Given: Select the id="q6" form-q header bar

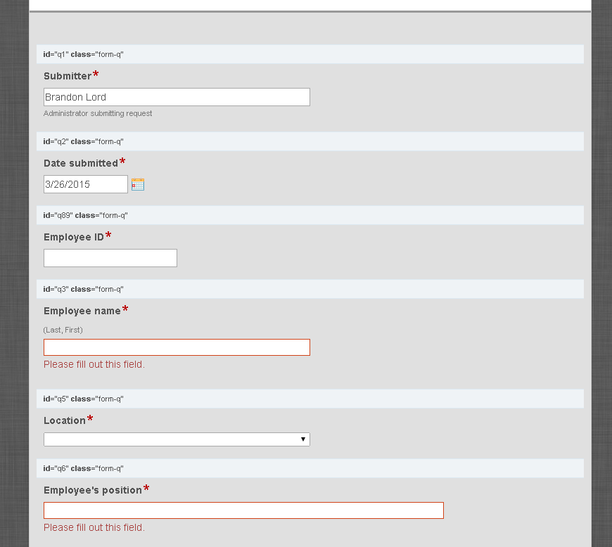Looking at the screenshot, I should point(310,468).
